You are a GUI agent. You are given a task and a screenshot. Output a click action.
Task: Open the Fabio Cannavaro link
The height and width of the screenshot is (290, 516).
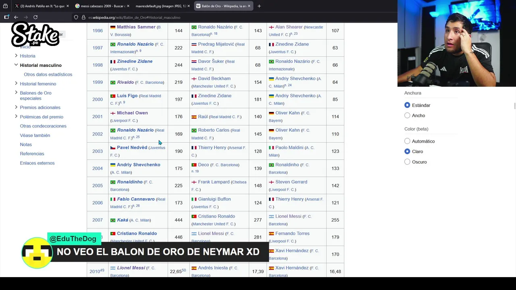coord(136,199)
